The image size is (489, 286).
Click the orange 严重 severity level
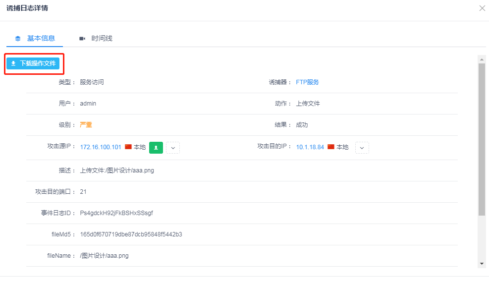[86, 125]
